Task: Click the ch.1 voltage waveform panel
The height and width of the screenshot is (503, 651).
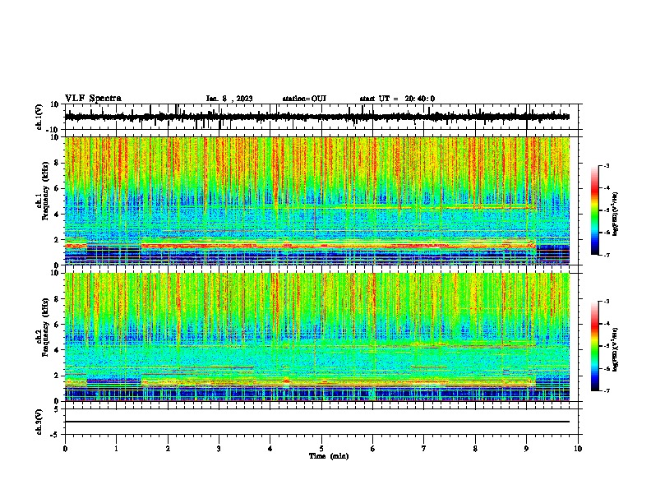Action: tap(321, 117)
